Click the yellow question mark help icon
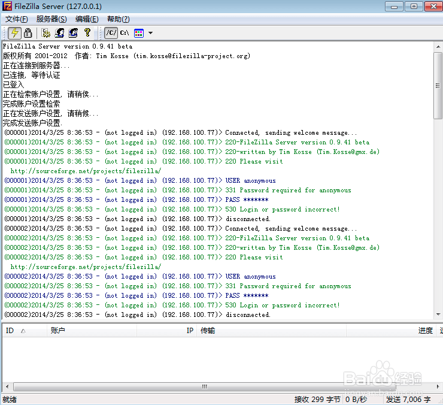 pos(87,33)
